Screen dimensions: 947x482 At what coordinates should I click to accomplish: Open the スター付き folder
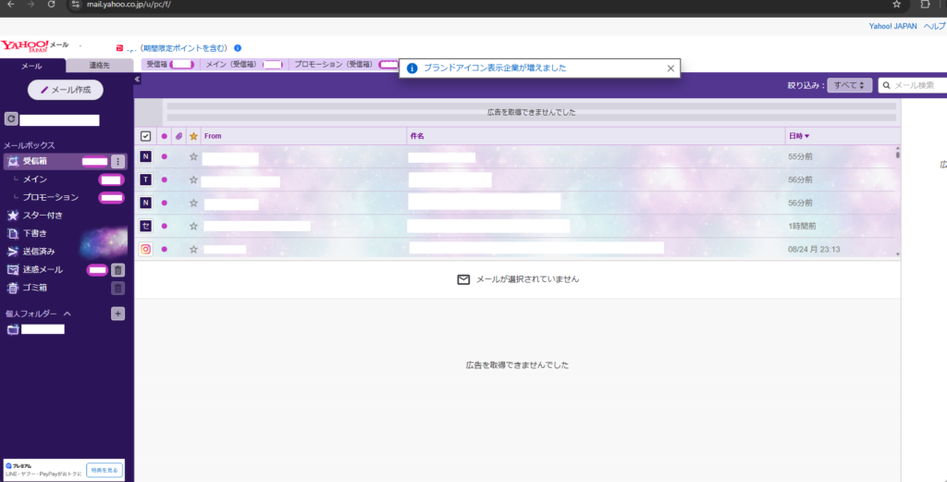pos(43,216)
